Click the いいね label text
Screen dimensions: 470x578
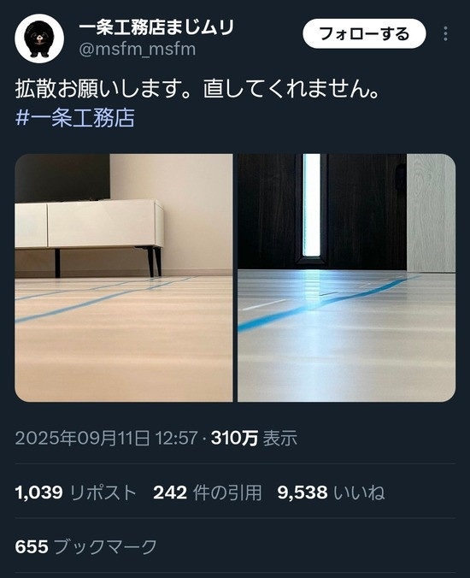pos(359,492)
